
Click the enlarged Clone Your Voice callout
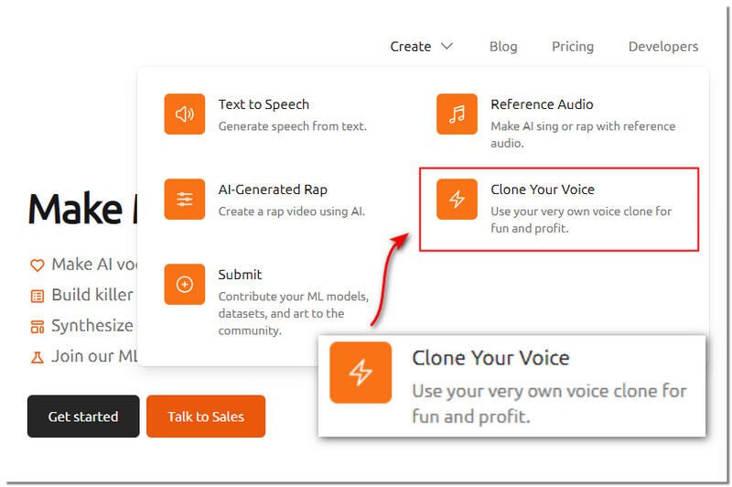click(x=511, y=385)
